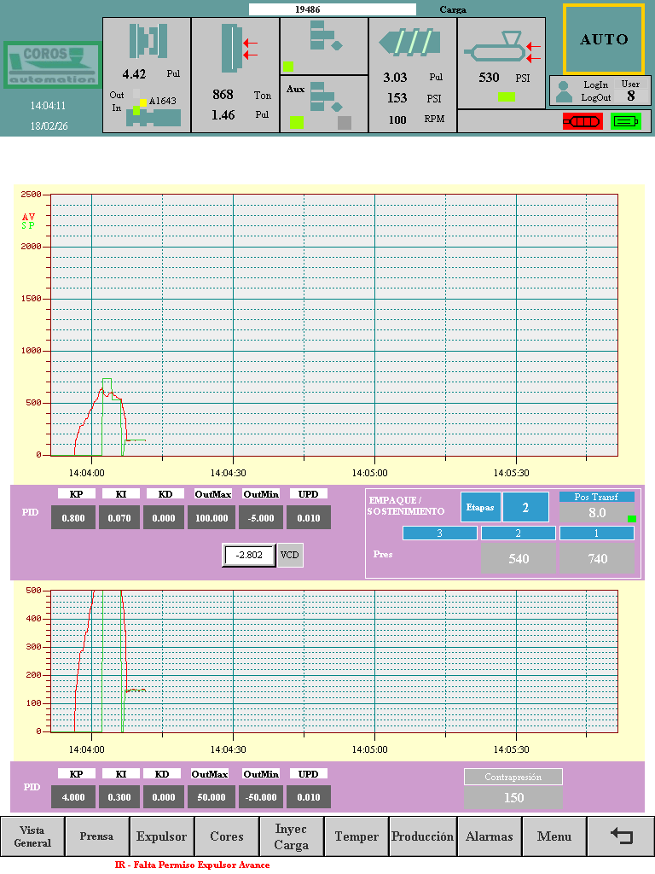Click the mold clamp icon above 4.42 Pul
655x874 pixels.
pos(147,42)
